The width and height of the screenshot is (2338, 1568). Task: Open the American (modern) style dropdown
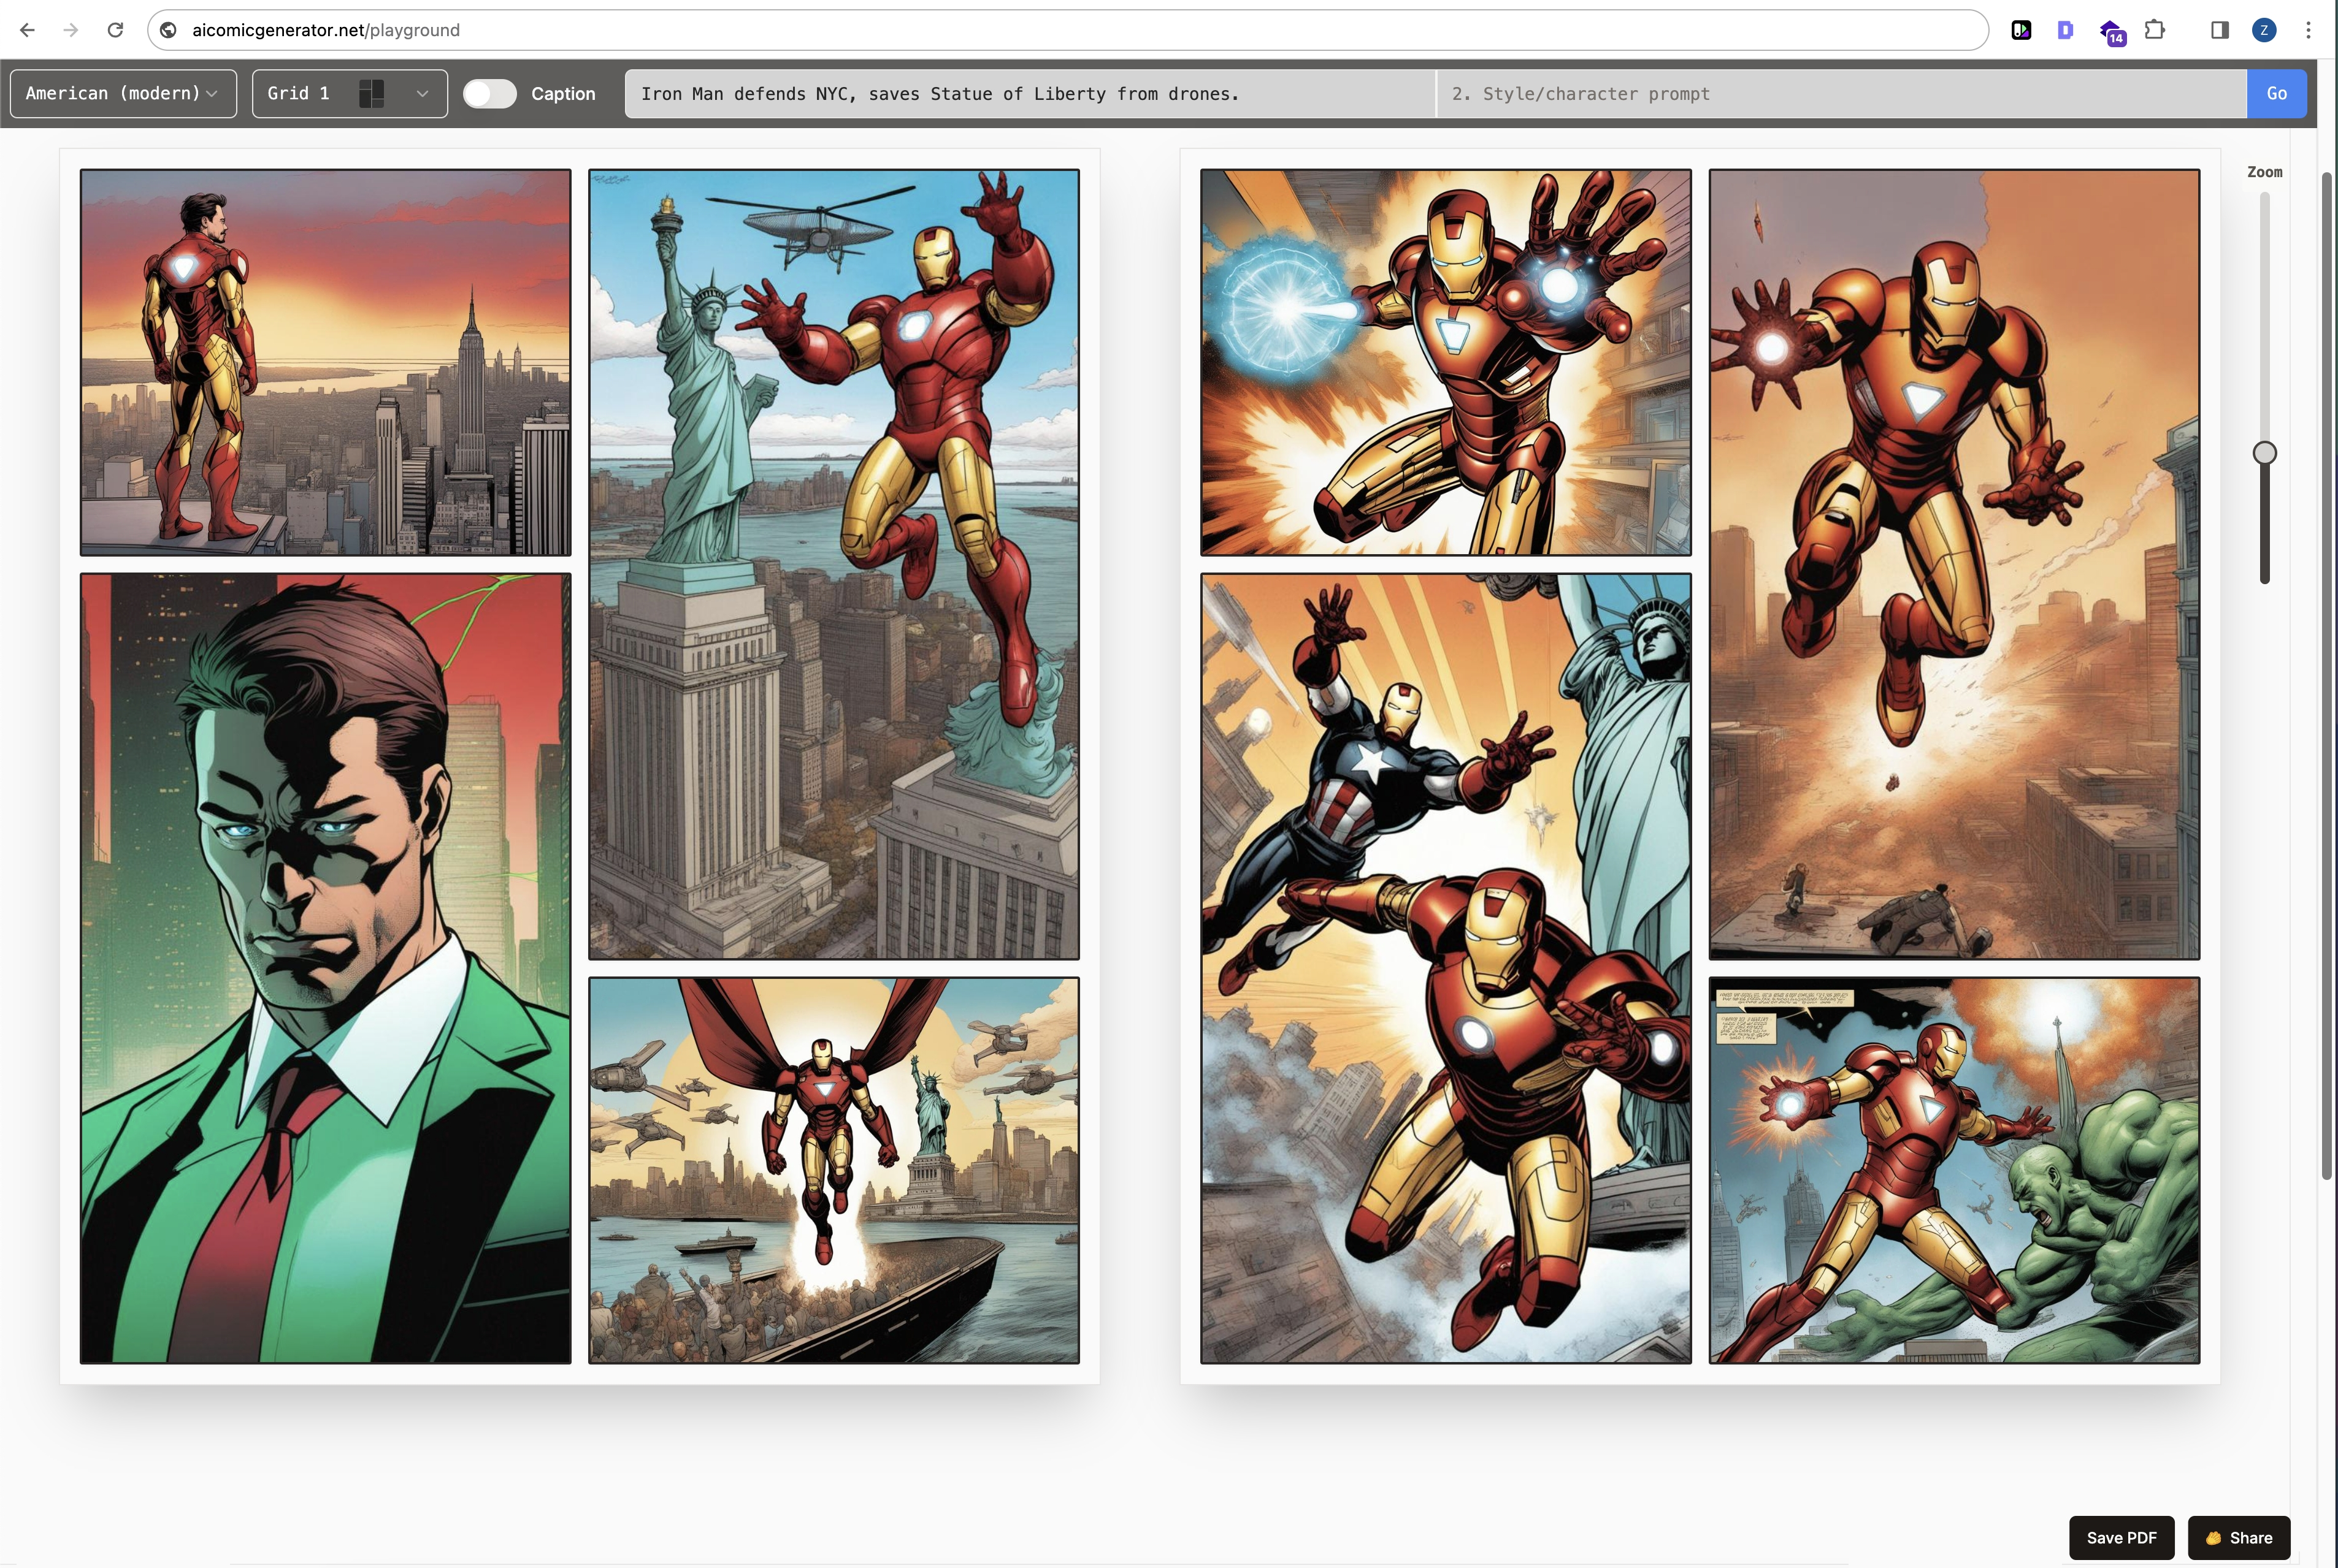coord(123,93)
